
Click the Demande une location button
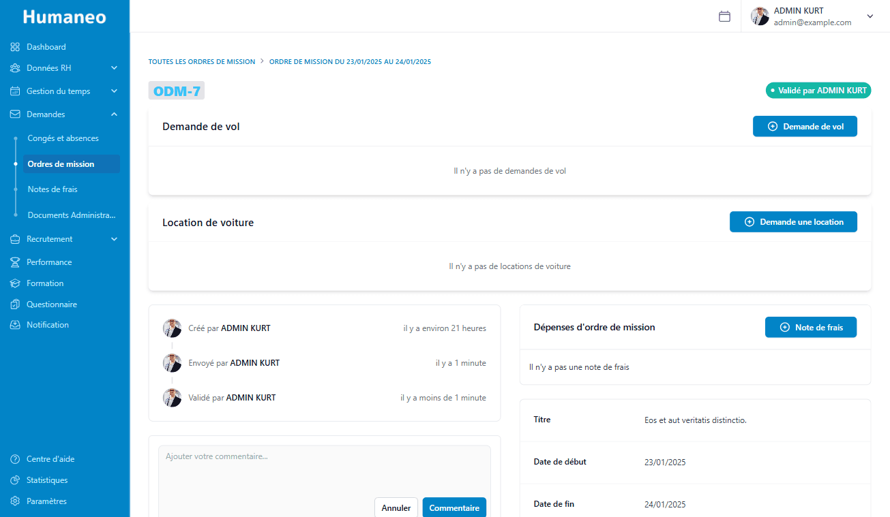point(793,222)
